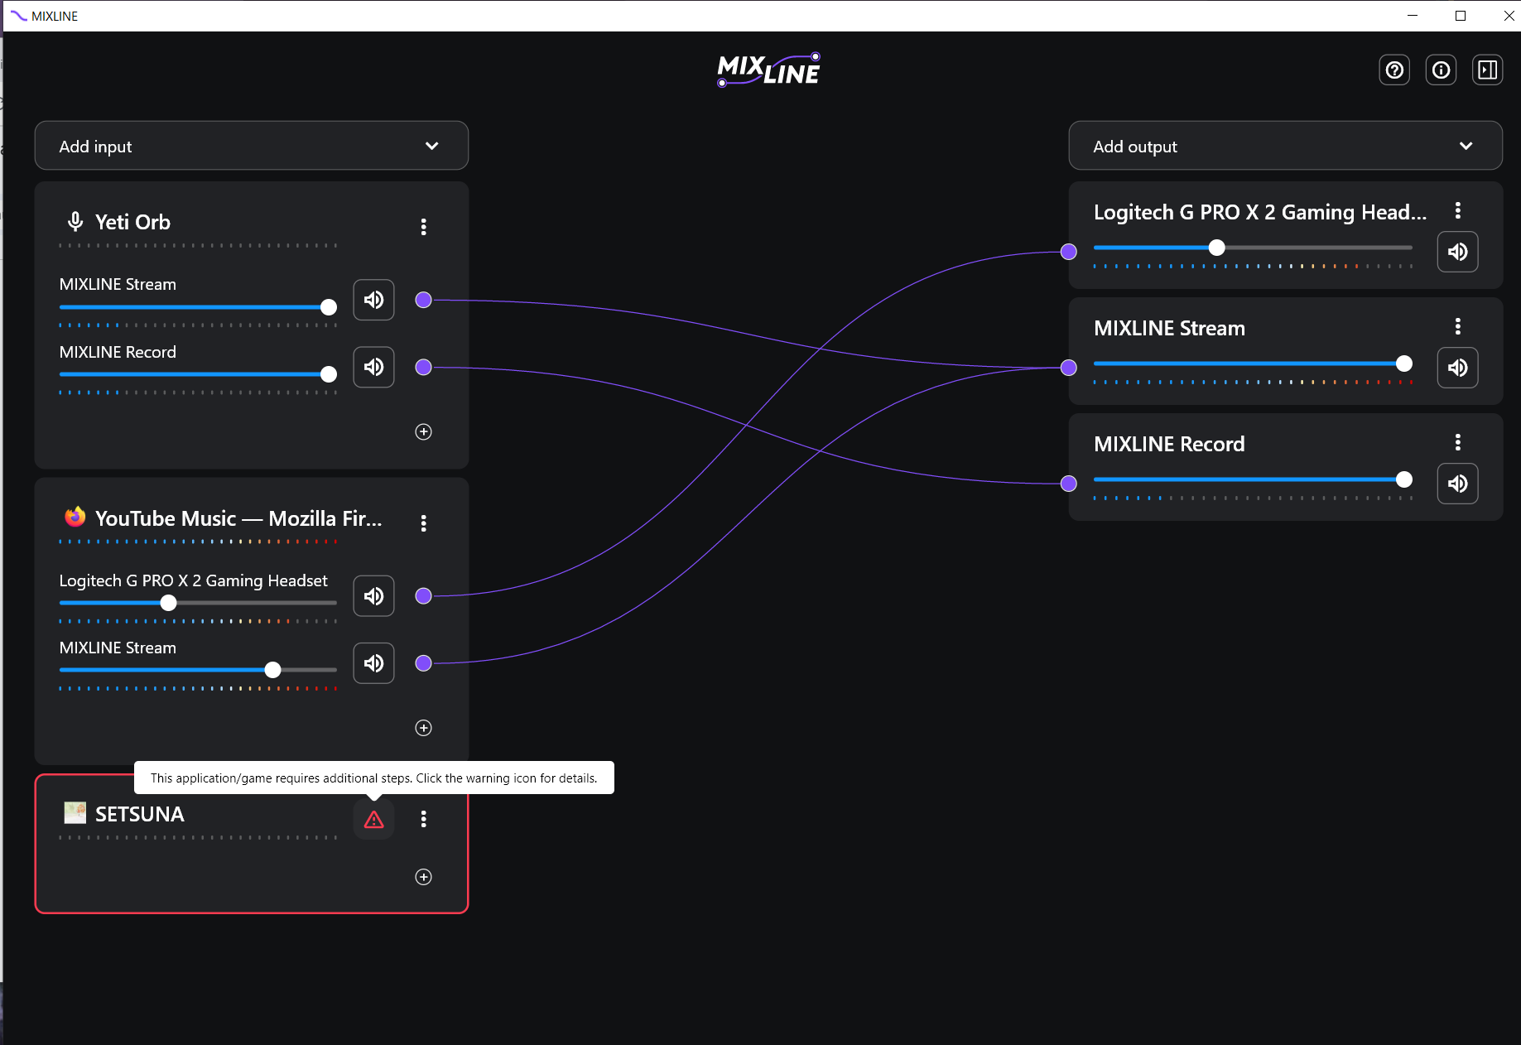
Task: Click the MIXLINE Record output title
Action: click(x=1169, y=444)
